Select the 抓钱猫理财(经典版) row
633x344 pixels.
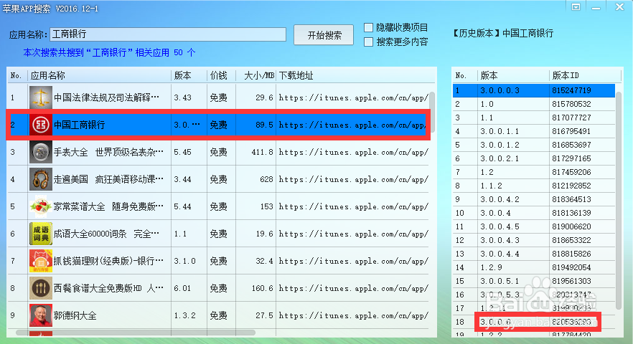click(x=218, y=261)
